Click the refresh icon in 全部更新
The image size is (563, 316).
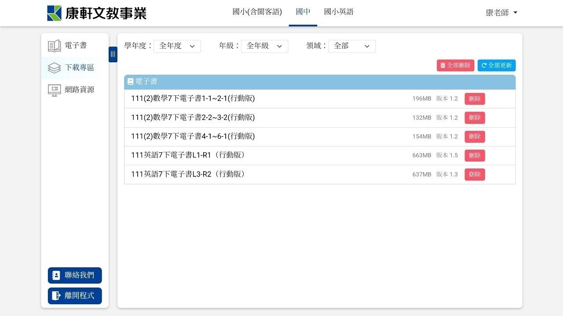(x=484, y=65)
